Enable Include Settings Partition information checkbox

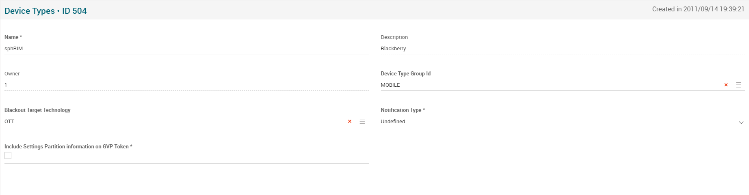pyautogui.click(x=8, y=156)
